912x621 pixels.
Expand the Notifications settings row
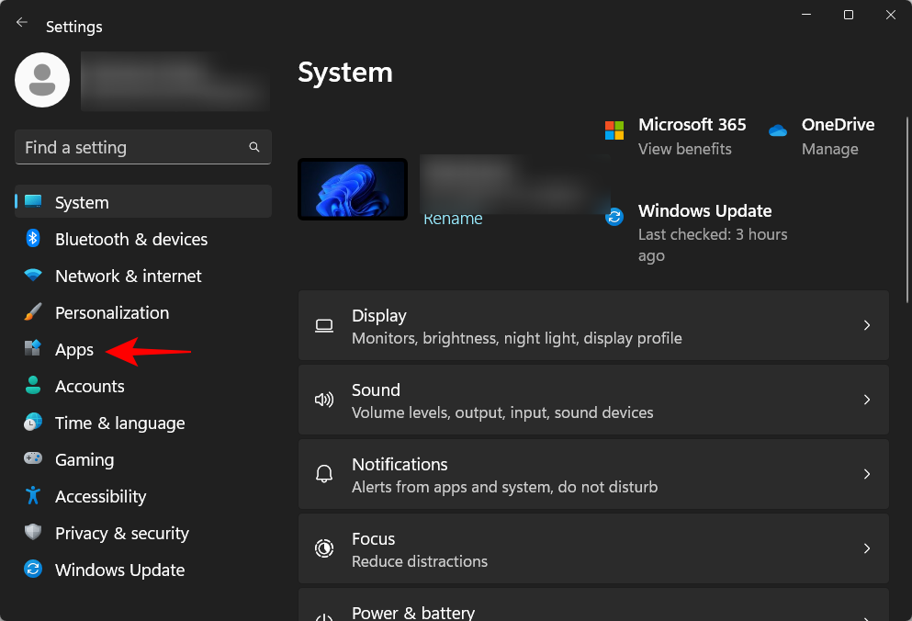592,473
